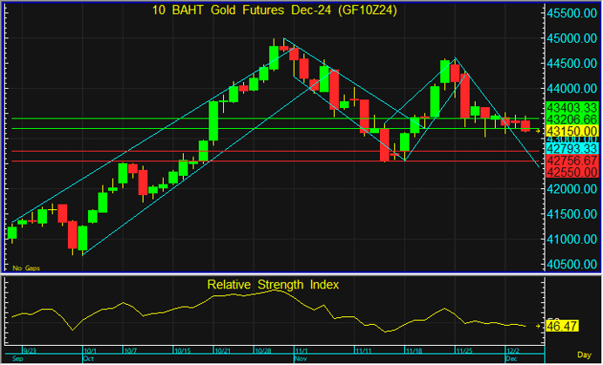603x365 pixels.
Task: Click the Relative Strength Index title
Action: 273,285
